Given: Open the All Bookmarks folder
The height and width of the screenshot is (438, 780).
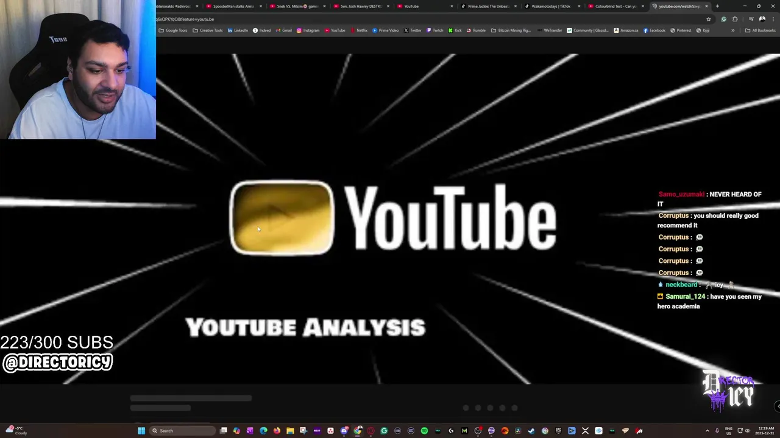Looking at the screenshot, I should (760, 30).
